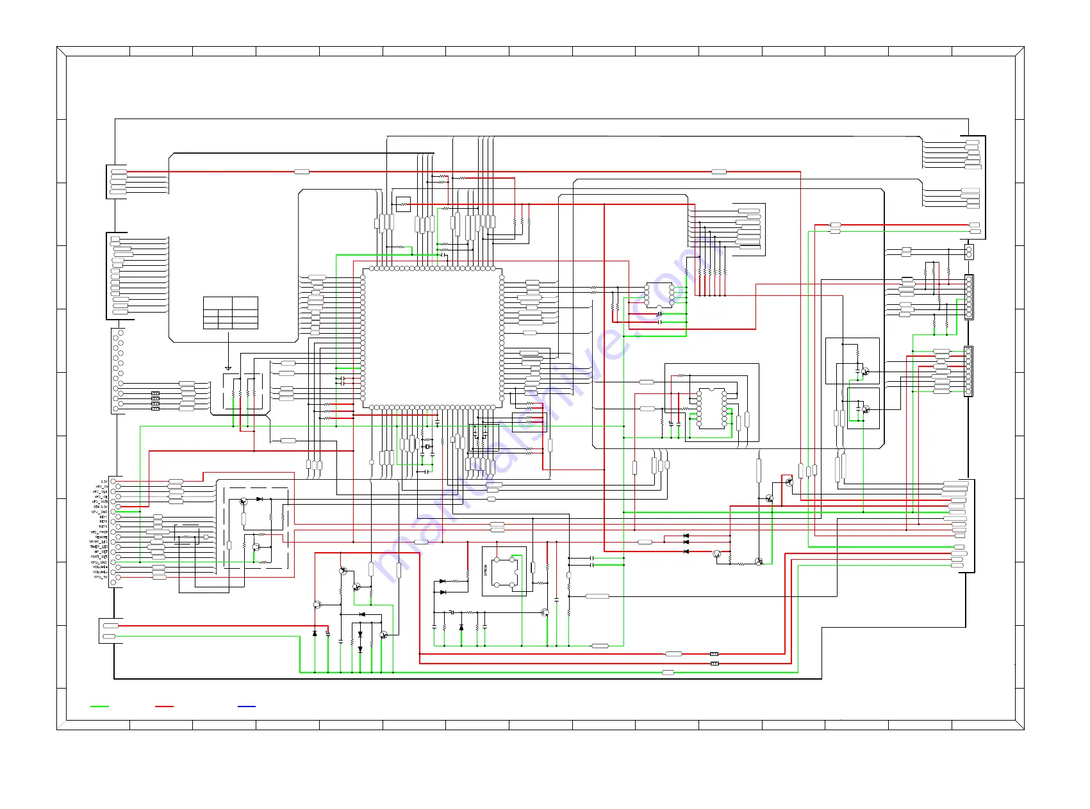The width and height of the screenshot is (1090, 809).
Task: Select the KEY1 pin label
Action: tap(103, 517)
